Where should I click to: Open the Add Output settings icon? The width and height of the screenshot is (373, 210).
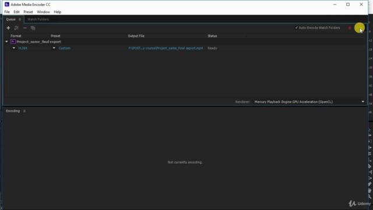[x=16, y=28]
